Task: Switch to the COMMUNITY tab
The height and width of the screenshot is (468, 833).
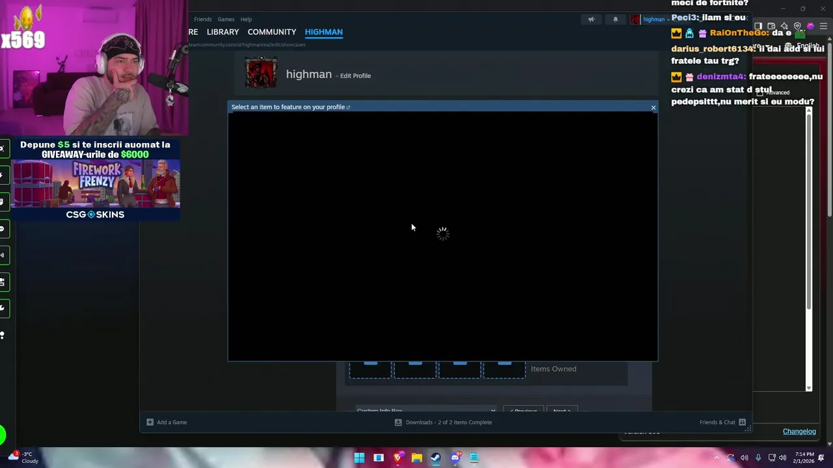Action: point(271,32)
